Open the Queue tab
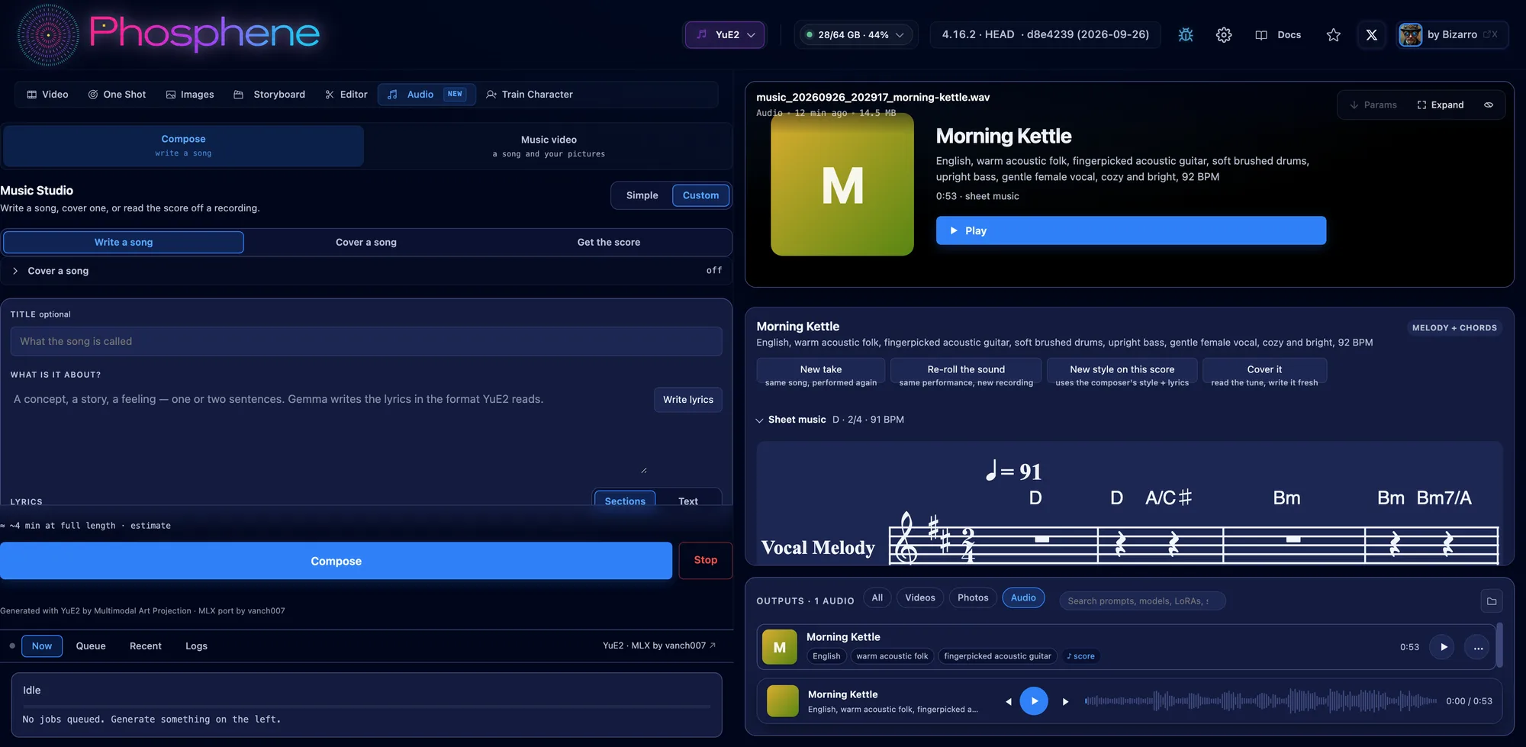 91,646
